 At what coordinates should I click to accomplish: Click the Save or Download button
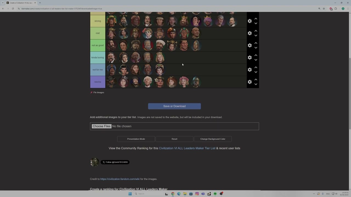pyautogui.click(x=174, y=106)
